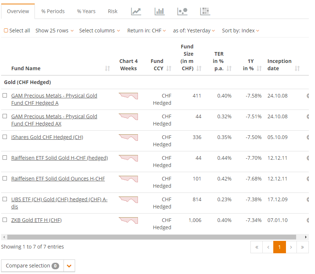Check the ZKB Gold ETF H checkbox
The image size is (315, 274).
[x=5, y=220]
